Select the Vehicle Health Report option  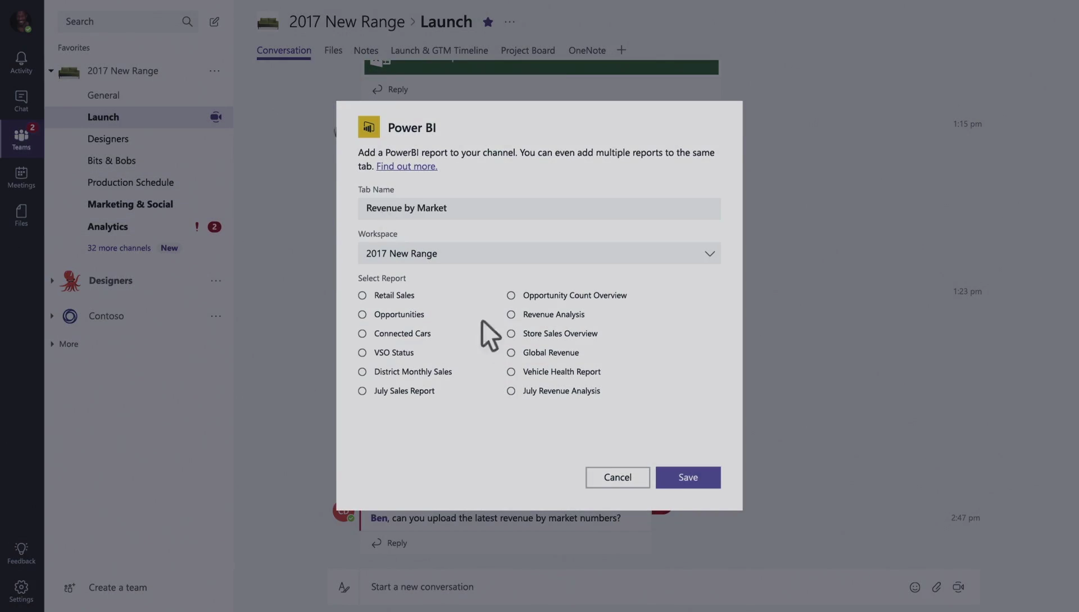click(x=511, y=372)
